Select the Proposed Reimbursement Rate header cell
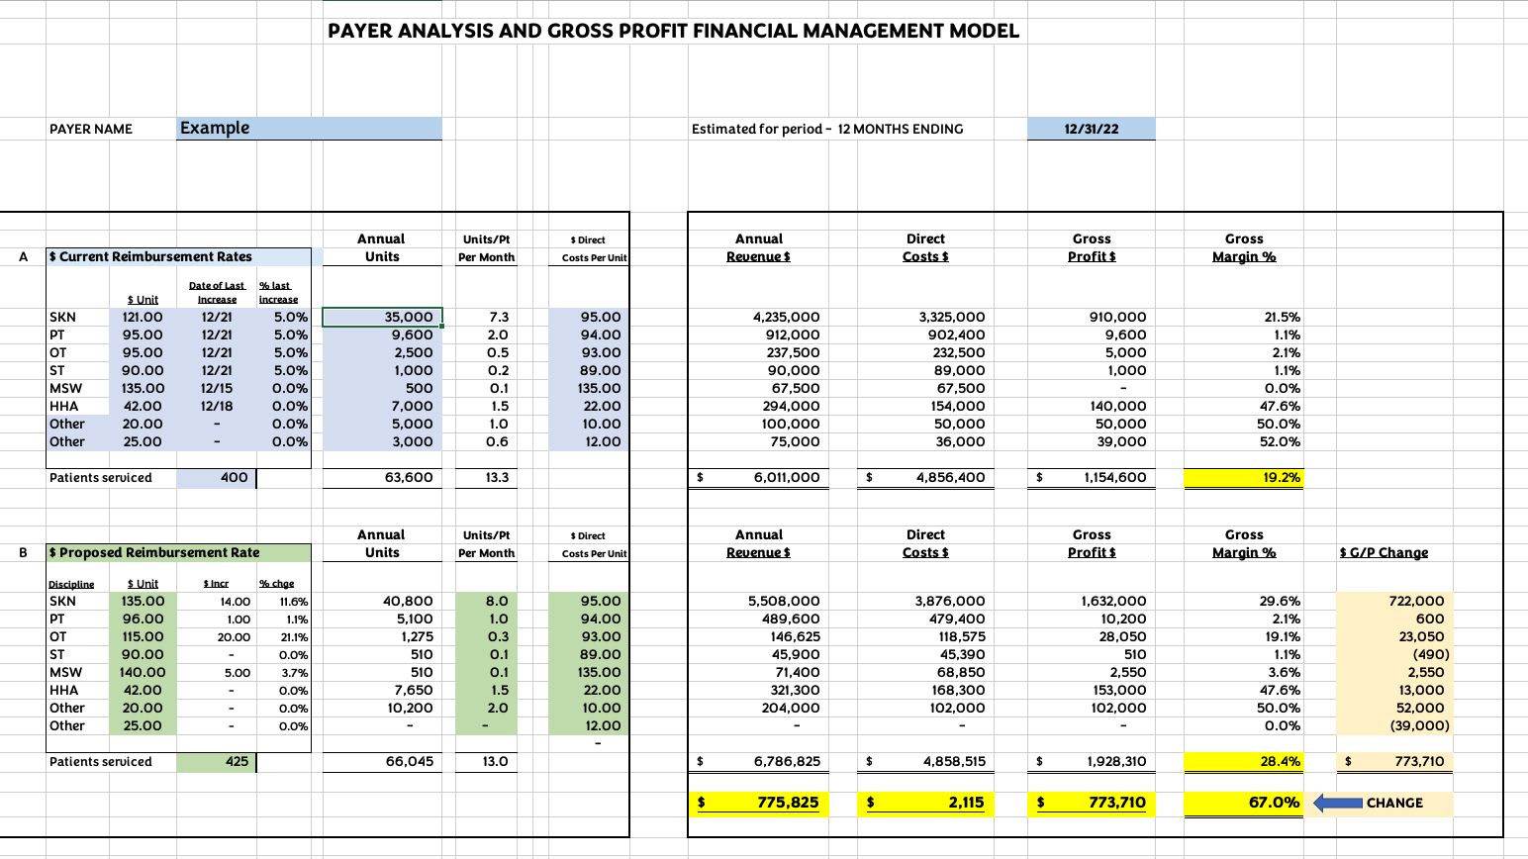1528x859 pixels. [178, 552]
